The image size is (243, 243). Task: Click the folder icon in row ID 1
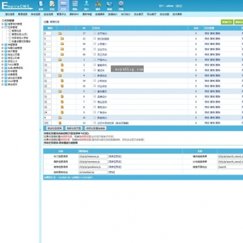tap(60, 60)
